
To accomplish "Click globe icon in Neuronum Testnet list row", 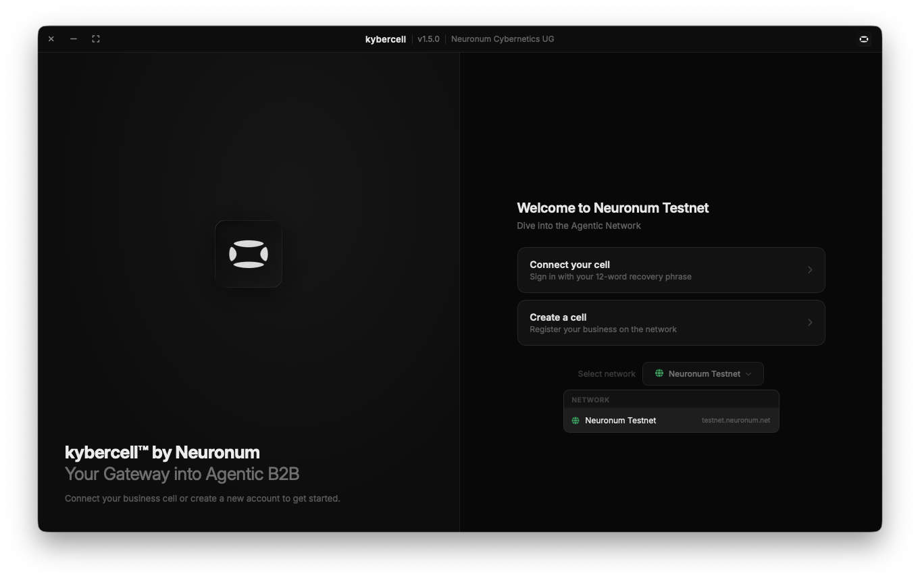I will [576, 421].
